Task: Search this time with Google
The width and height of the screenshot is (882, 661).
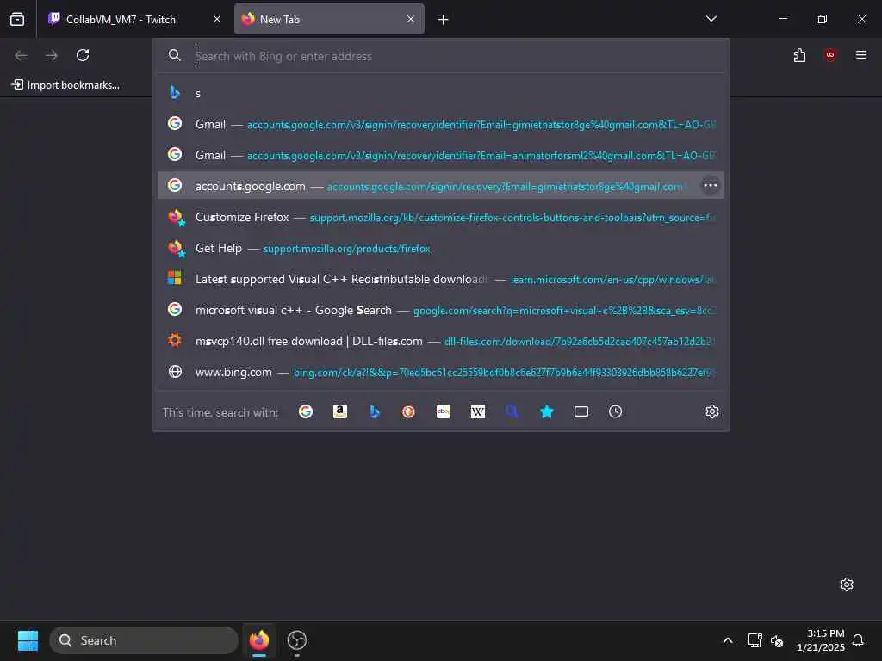Action: click(306, 411)
